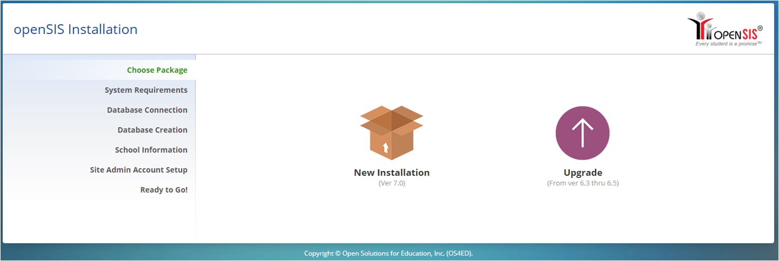779x261 pixels.
Task: Click the New Installation cardboard box icon
Action: click(392, 133)
